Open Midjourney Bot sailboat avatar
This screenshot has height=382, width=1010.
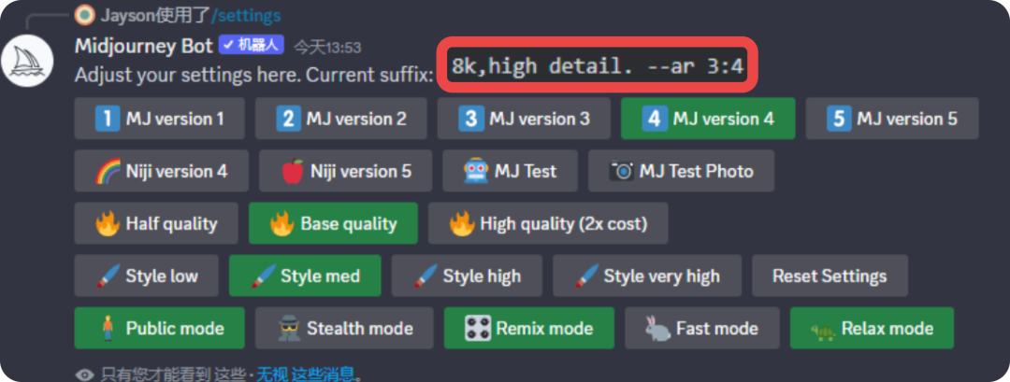tap(27, 61)
